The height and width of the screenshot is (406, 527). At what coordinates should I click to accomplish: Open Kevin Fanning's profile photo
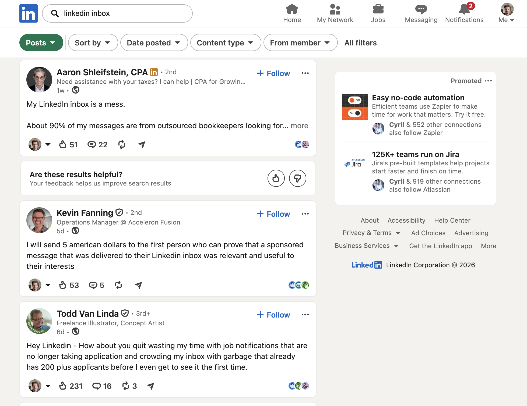pos(39,220)
